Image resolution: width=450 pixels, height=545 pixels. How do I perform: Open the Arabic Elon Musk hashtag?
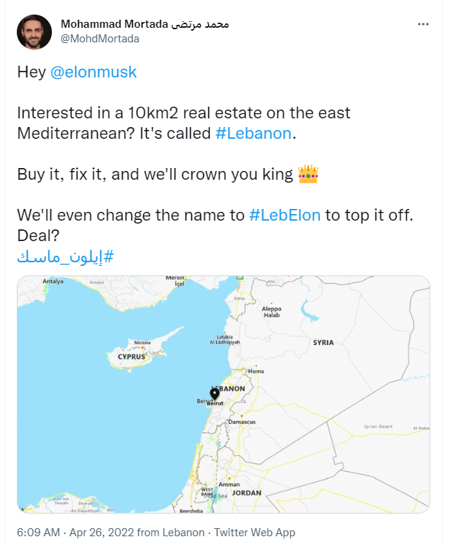pos(65,257)
